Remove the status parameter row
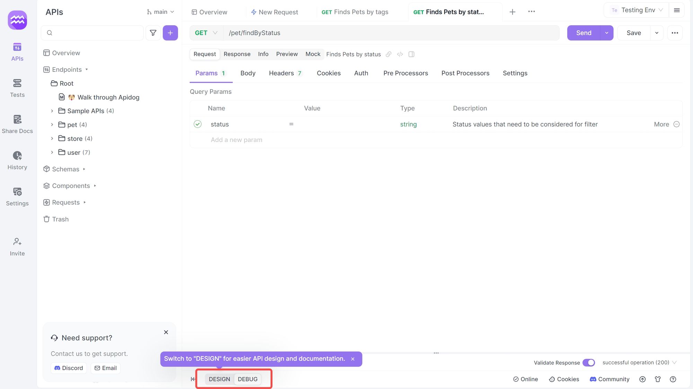Image resolution: width=693 pixels, height=389 pixels. pos(676,124)
